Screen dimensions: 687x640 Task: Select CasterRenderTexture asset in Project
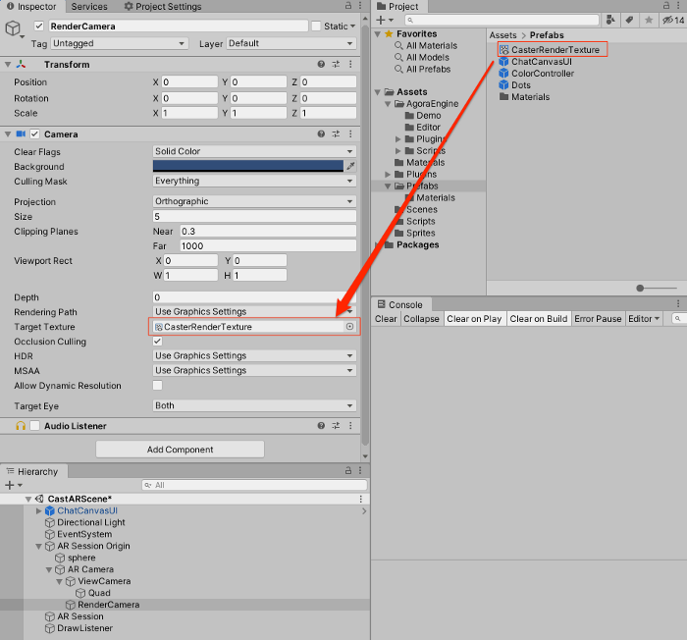[x=552, y=49]
